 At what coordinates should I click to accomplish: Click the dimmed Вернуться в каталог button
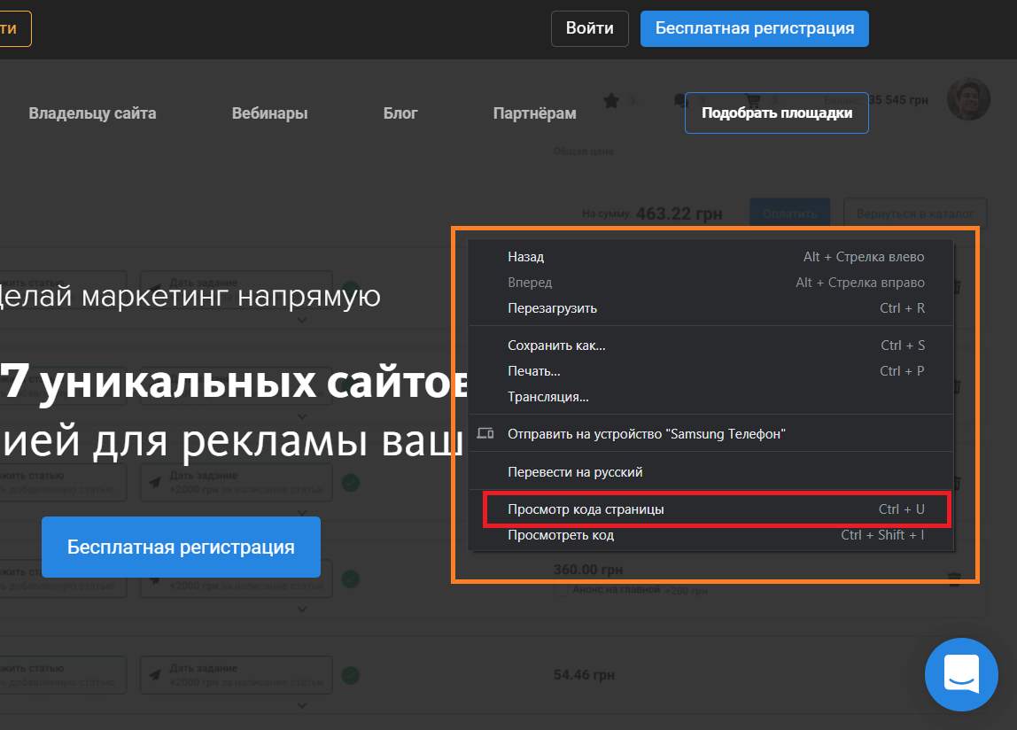click(x=914, y=213)
